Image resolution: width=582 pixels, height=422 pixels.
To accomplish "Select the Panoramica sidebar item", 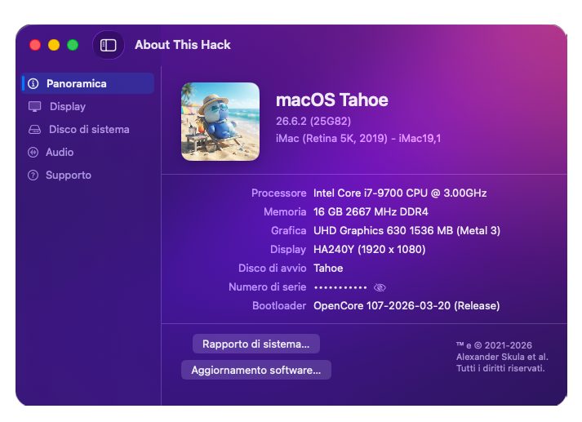I will [x=88, y=83].
